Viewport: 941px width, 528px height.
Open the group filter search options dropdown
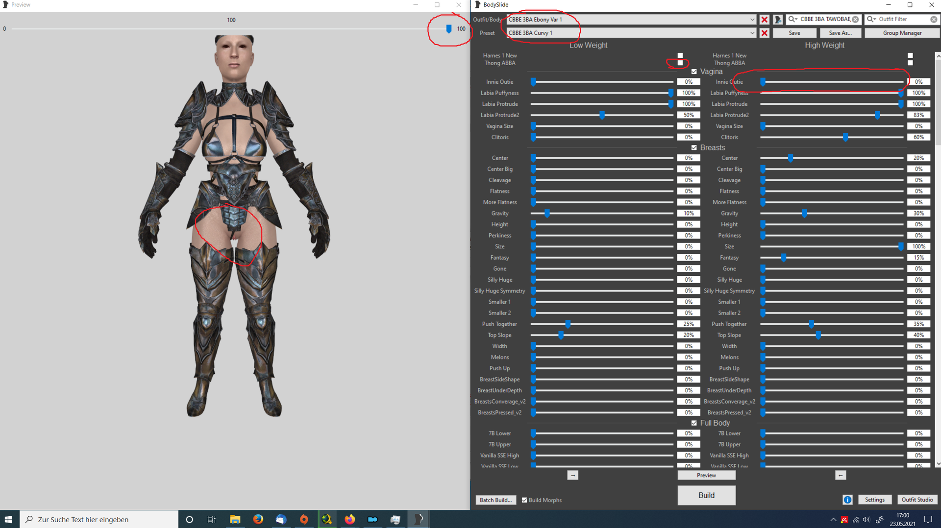(792, 19)
